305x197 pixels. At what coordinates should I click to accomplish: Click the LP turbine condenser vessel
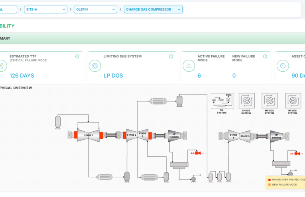(179, 165)
